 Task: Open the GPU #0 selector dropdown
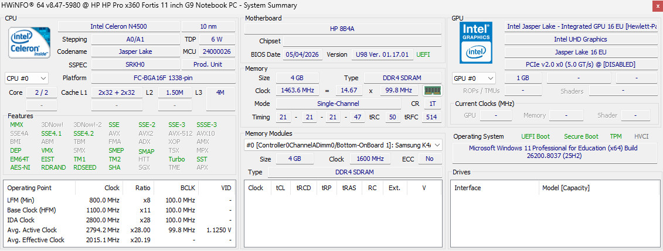pos(474,78)
